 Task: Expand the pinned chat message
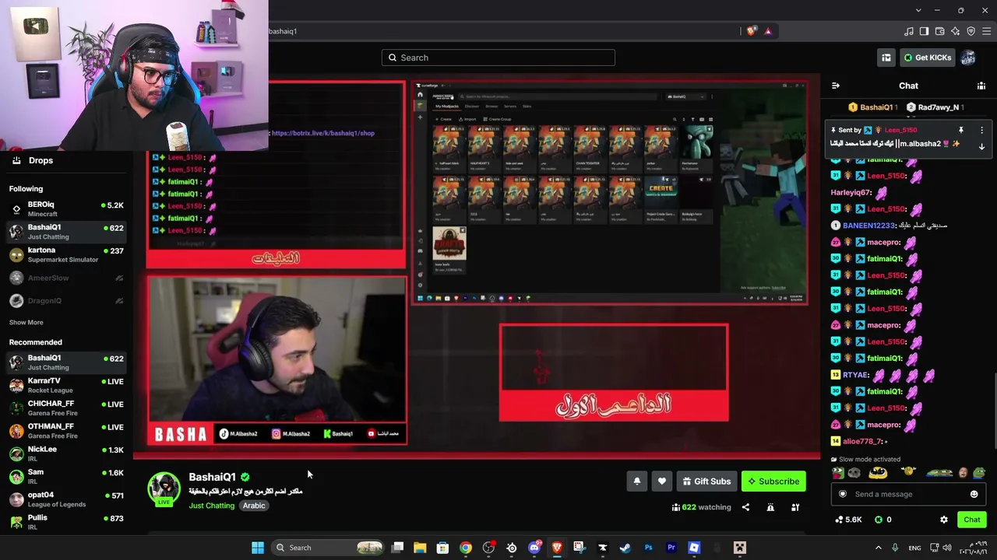981,145
